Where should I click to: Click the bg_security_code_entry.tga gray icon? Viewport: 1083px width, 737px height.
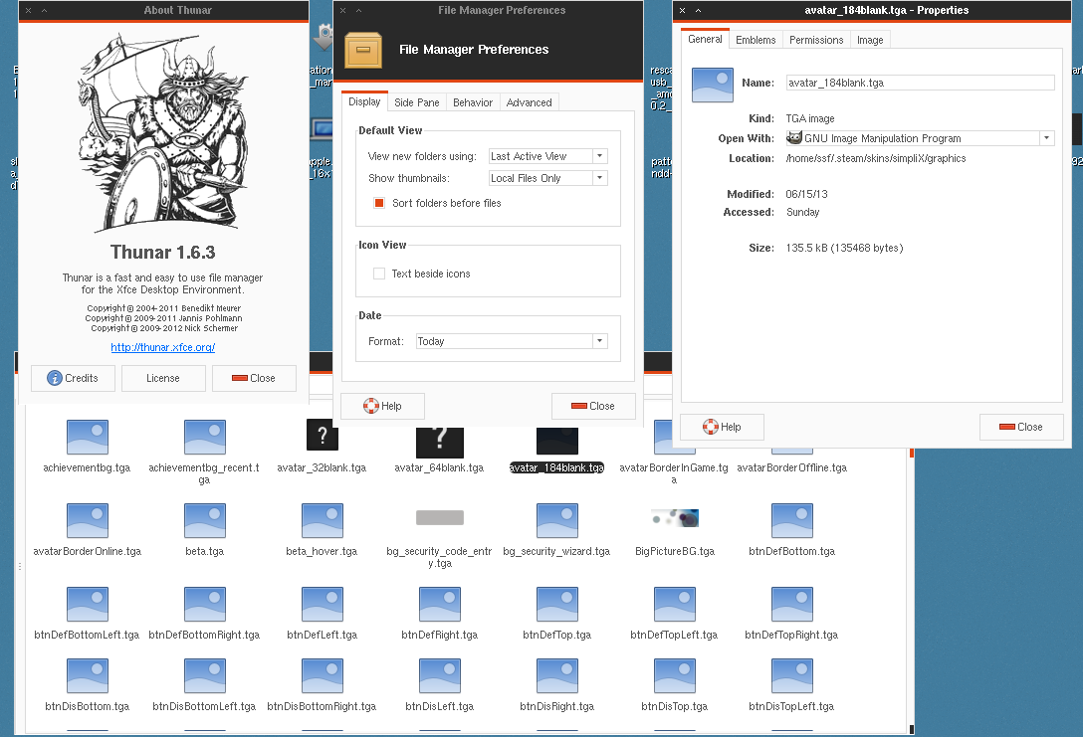(439, 517)
